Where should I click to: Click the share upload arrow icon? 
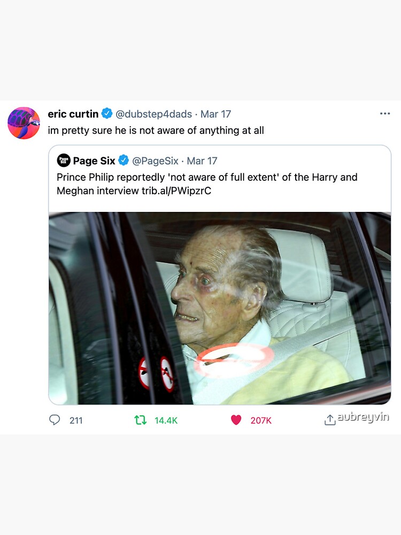click(x=329, y=421)
